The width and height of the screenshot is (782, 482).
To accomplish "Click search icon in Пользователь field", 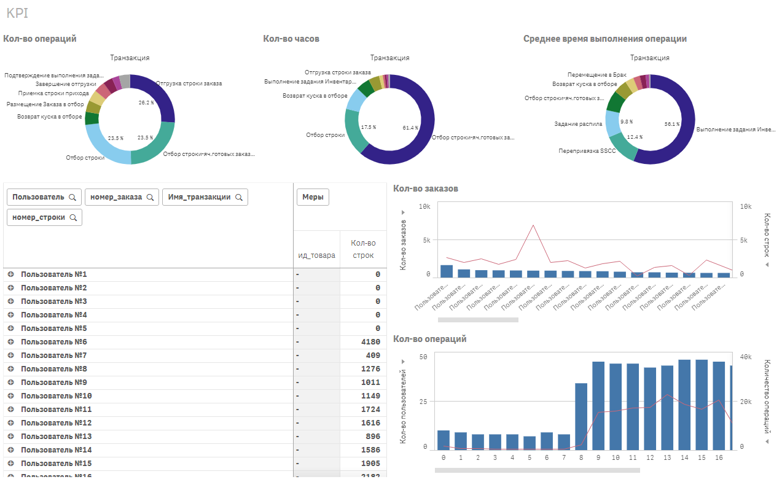I will point(72,197).
